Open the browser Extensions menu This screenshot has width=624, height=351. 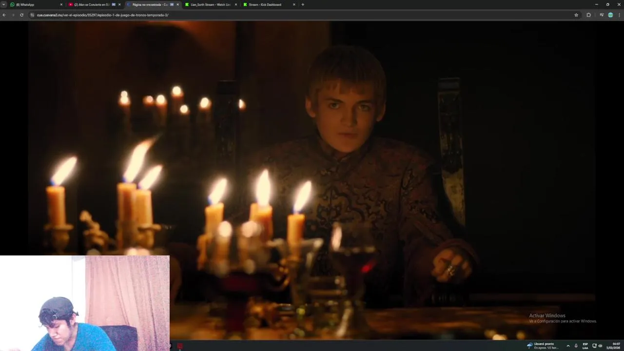[x=588, y=15]
